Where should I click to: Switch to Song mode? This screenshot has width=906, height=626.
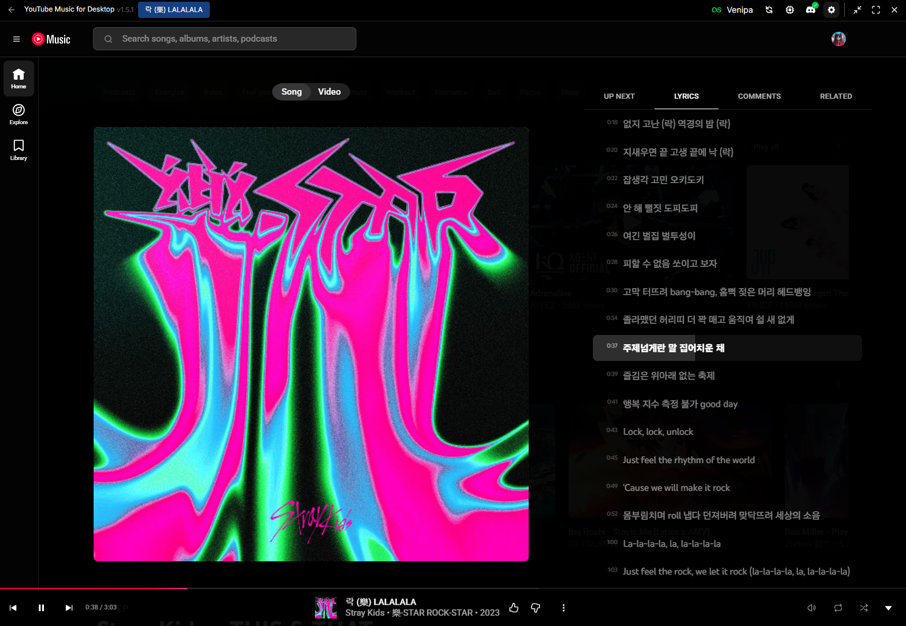pos(291,92)
